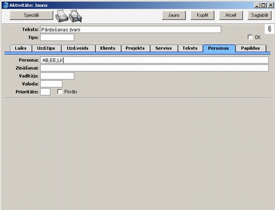The width and height of the screenshot is (275, 210).
Task: Click the Atcelt button
Action: click(231, 15)
